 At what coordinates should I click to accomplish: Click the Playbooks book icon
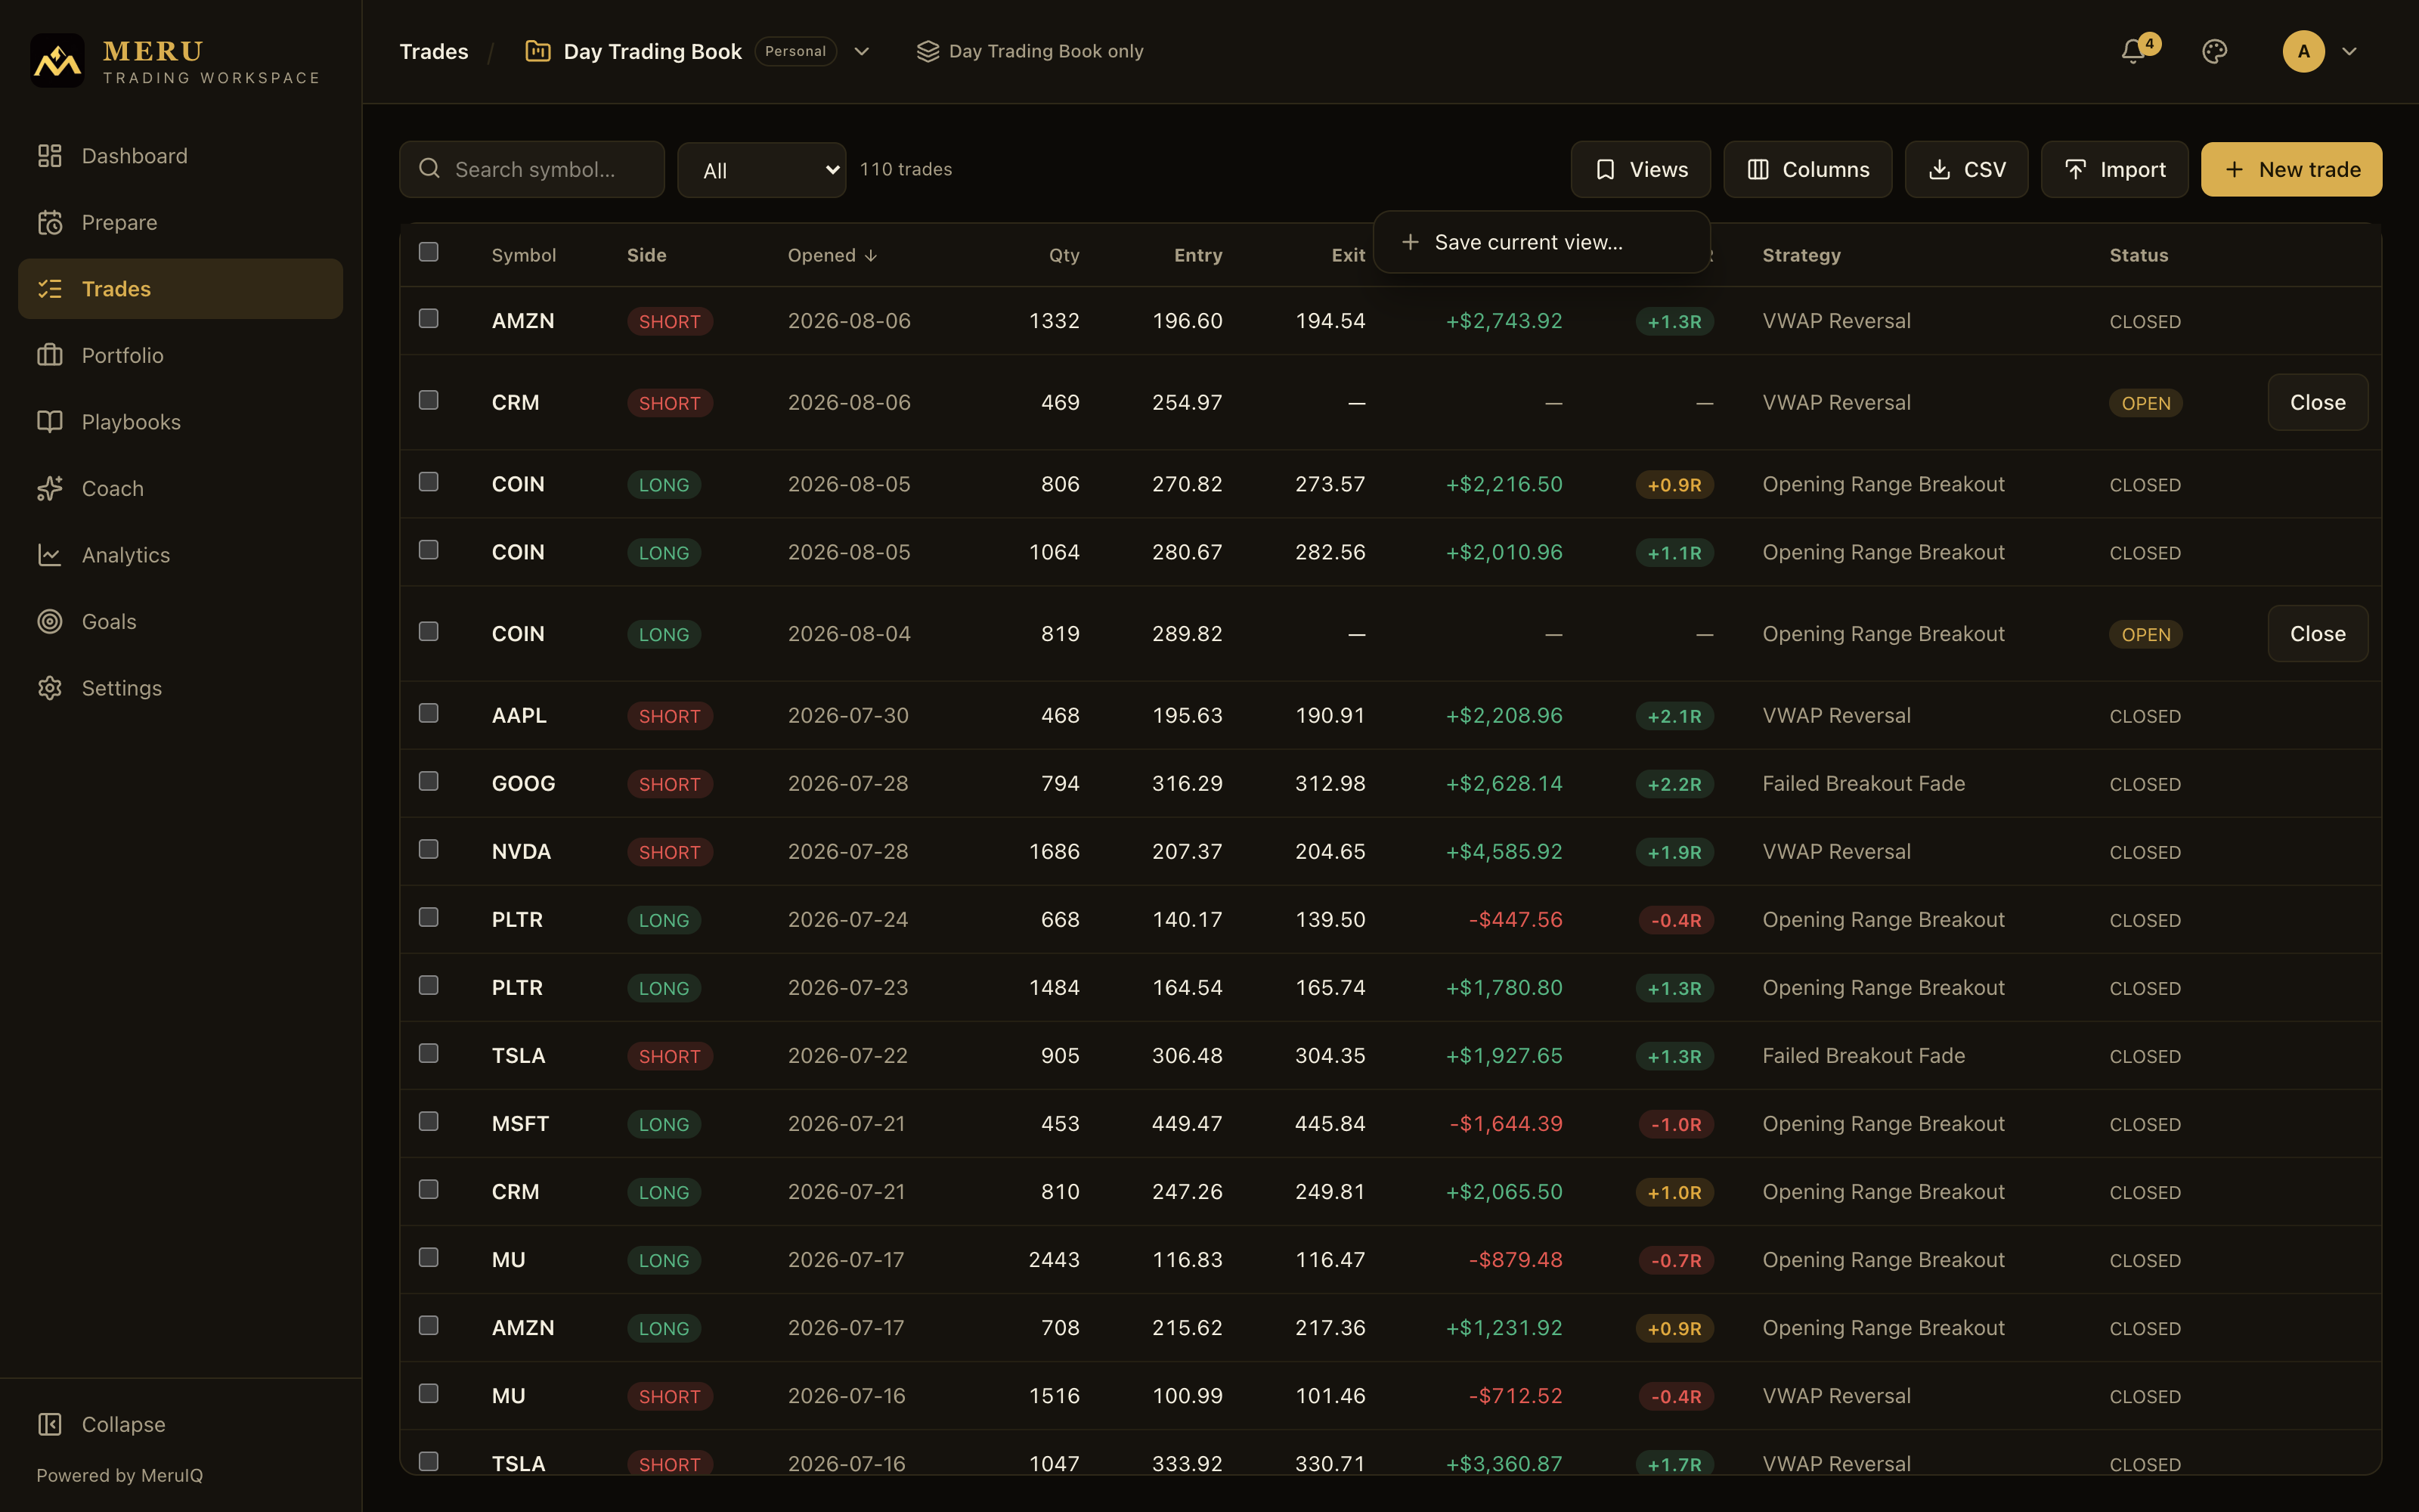[x=50, y=422]
